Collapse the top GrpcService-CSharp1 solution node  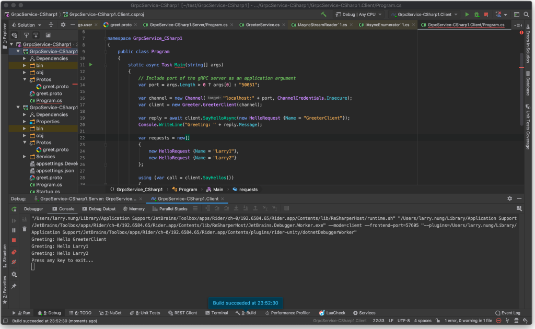pos(11,44)
